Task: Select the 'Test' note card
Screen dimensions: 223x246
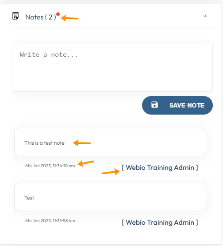Action: 110,197
